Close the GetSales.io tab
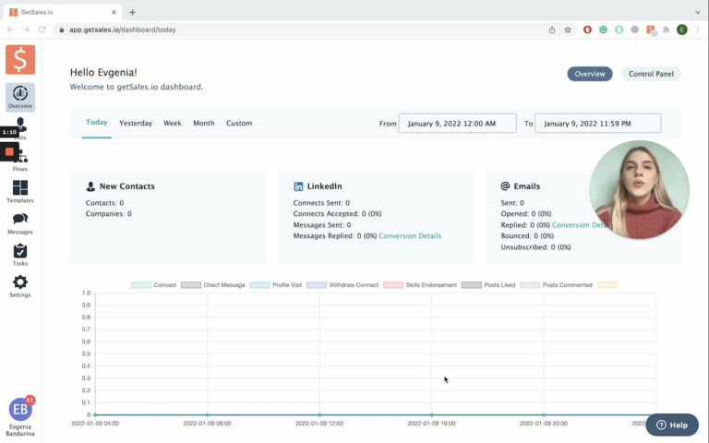The height and width of the screenshot is (443, 709). [x=114, y=13]
